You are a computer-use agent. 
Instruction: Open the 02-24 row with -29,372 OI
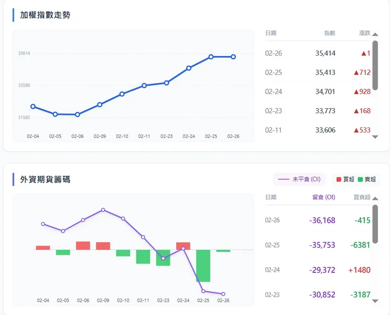[x=318, y=270]
